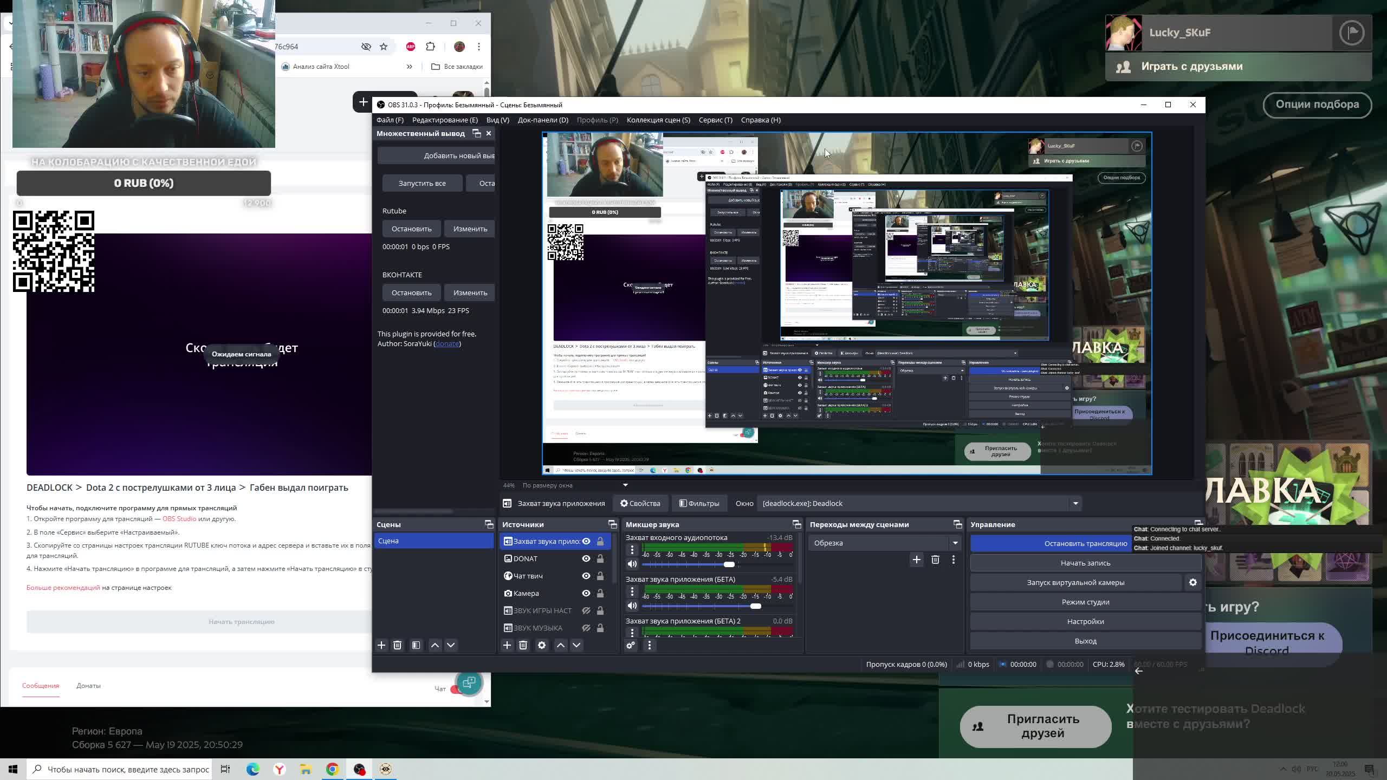The width and height of the screenshot is (1387, 780).
Task: Open Коллекция сцен menu
Action: pyautogui.click(x=658, y=120)
